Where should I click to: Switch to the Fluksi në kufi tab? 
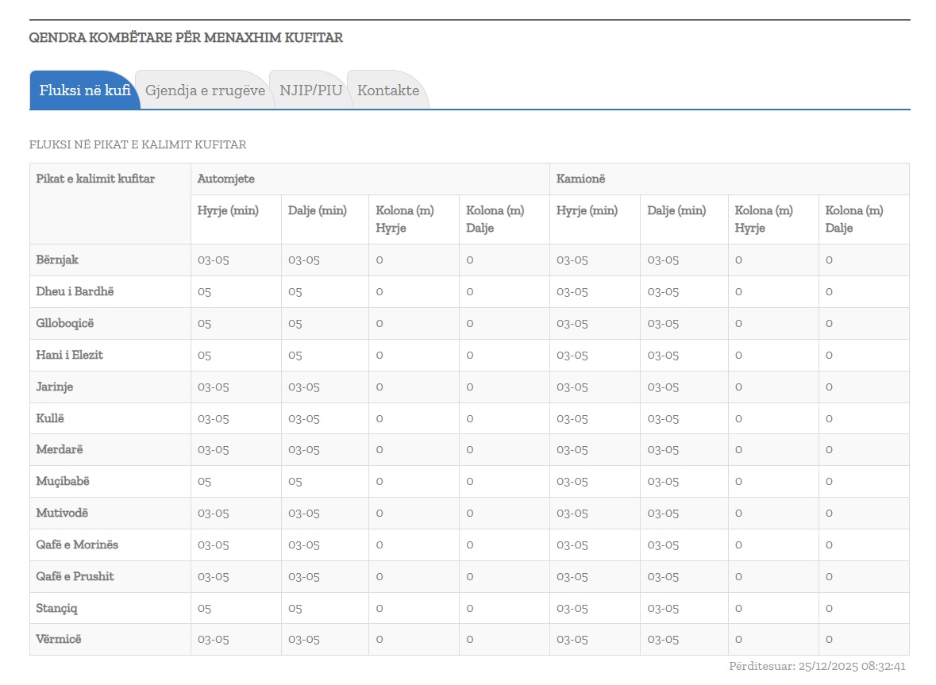point(85,90)
